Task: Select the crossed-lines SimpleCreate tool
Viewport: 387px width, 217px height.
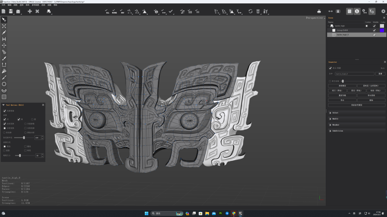Action: tap(4, 26)
